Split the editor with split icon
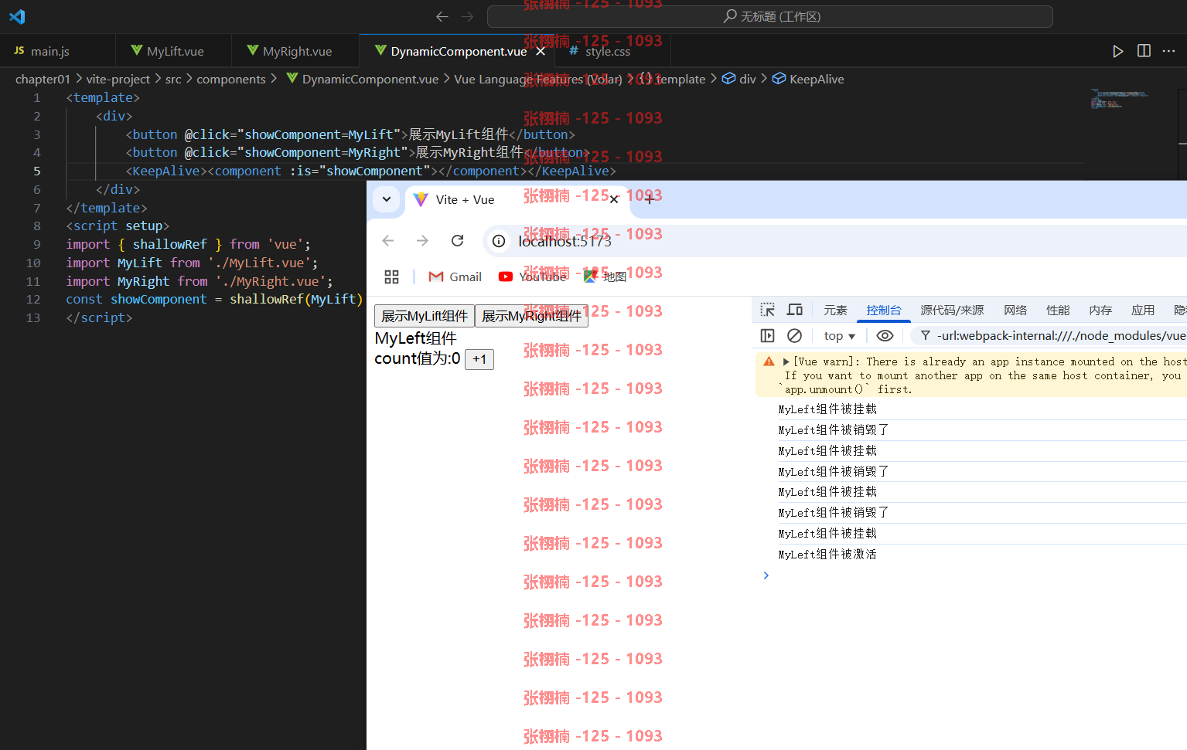 click(1144, 51)
